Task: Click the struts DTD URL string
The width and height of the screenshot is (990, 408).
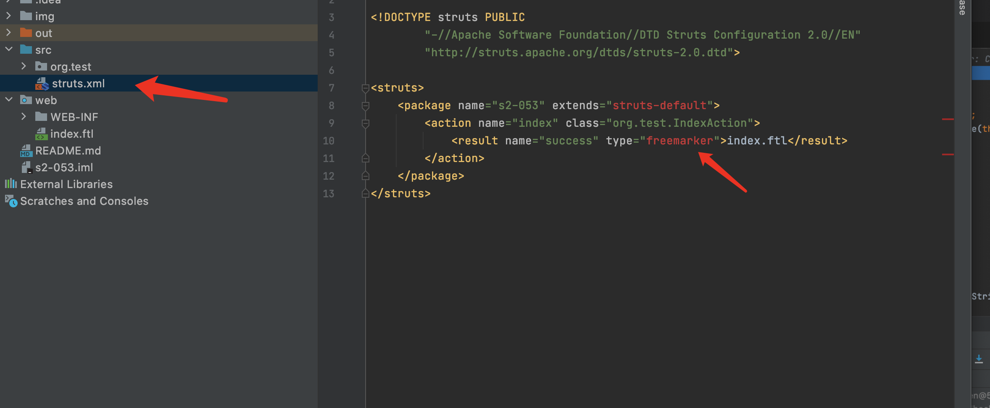Action: click(x=579, y=52)
